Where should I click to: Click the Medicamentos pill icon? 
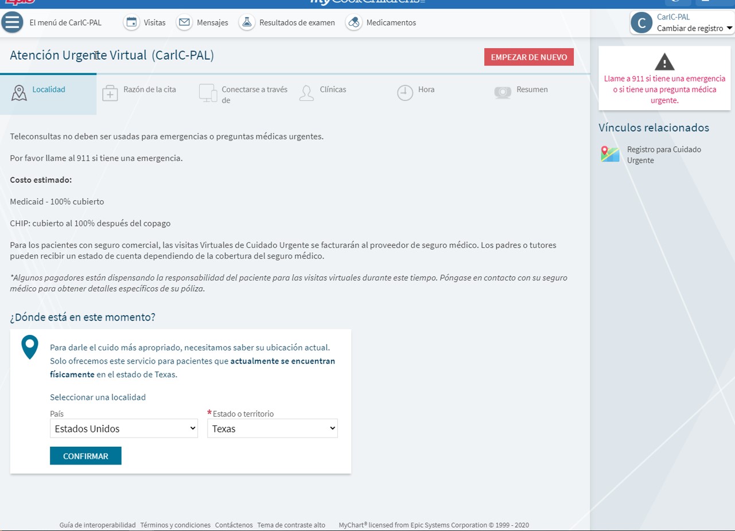tap(353, 23)
